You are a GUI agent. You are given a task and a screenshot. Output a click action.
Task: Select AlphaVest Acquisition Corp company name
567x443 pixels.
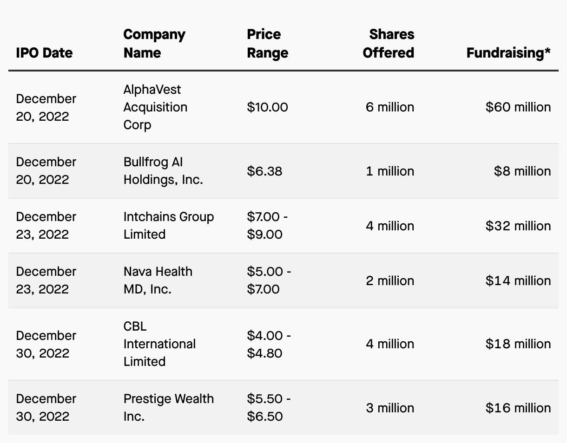pos(155,107)
